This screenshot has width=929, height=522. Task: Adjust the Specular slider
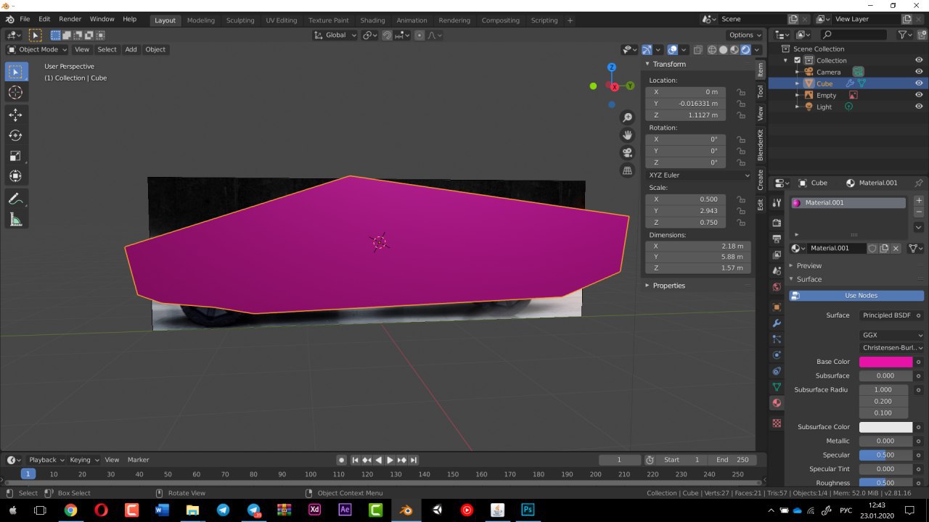click(x=885, y=455)
